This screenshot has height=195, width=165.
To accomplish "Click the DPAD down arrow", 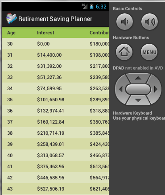I will [x=138, y=100].
